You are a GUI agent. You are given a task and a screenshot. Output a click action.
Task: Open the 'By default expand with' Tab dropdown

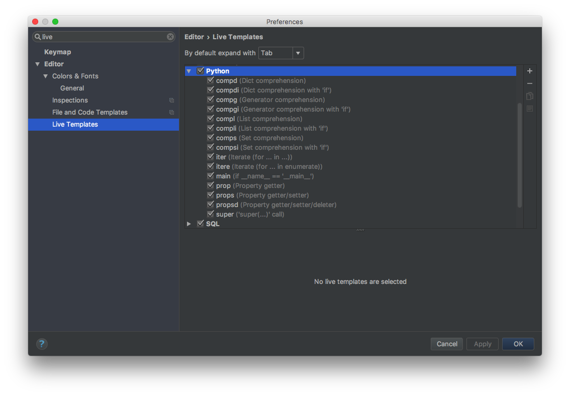[281, 53]
